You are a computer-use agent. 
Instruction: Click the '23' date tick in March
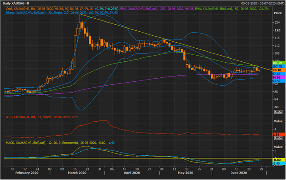[x=87, y=169]
